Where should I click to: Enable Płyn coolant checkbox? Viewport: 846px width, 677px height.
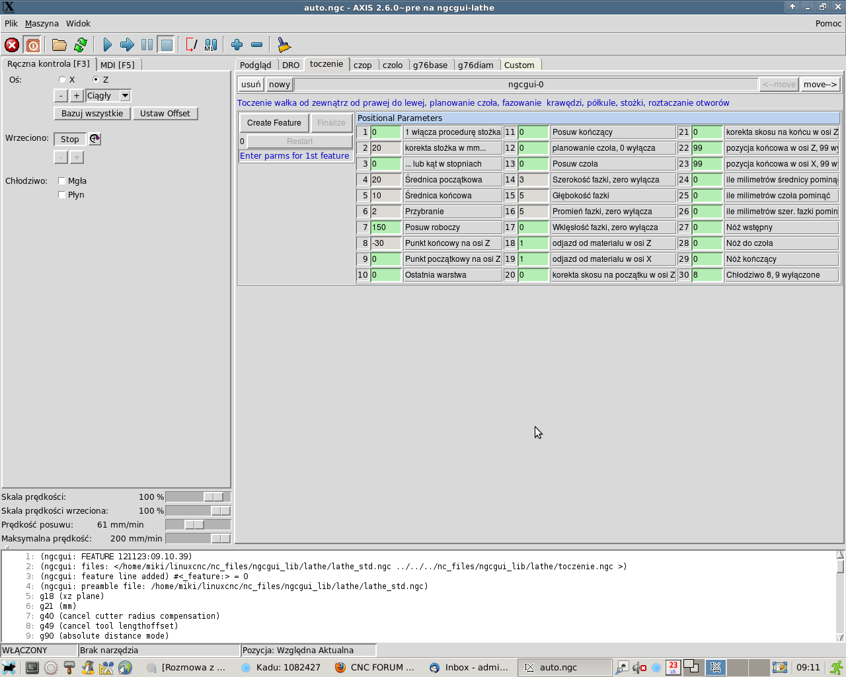point(61,194)
